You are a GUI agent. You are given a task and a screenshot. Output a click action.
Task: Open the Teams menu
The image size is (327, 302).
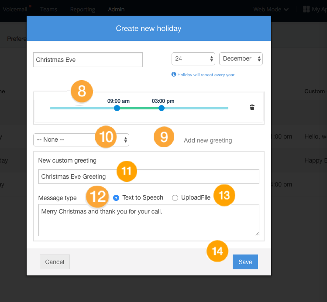click(48, 9)
